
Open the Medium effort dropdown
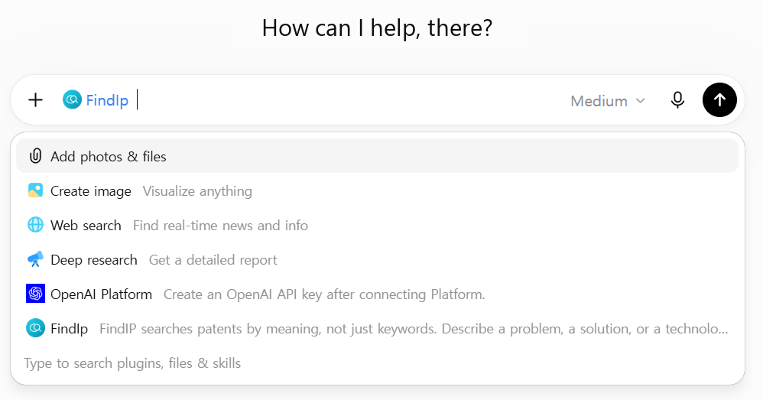pyautogui.click(x=608, y=101)
